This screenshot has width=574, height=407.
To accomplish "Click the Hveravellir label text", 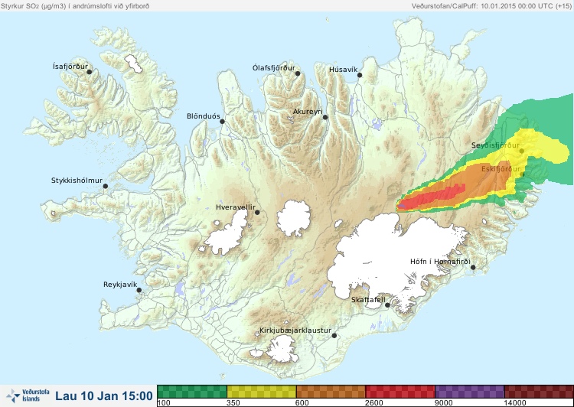I will coord(236,207).
